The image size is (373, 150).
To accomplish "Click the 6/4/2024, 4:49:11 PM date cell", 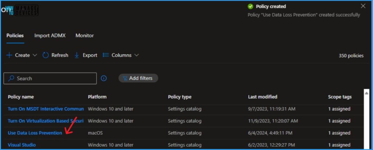I will point(270,133).
